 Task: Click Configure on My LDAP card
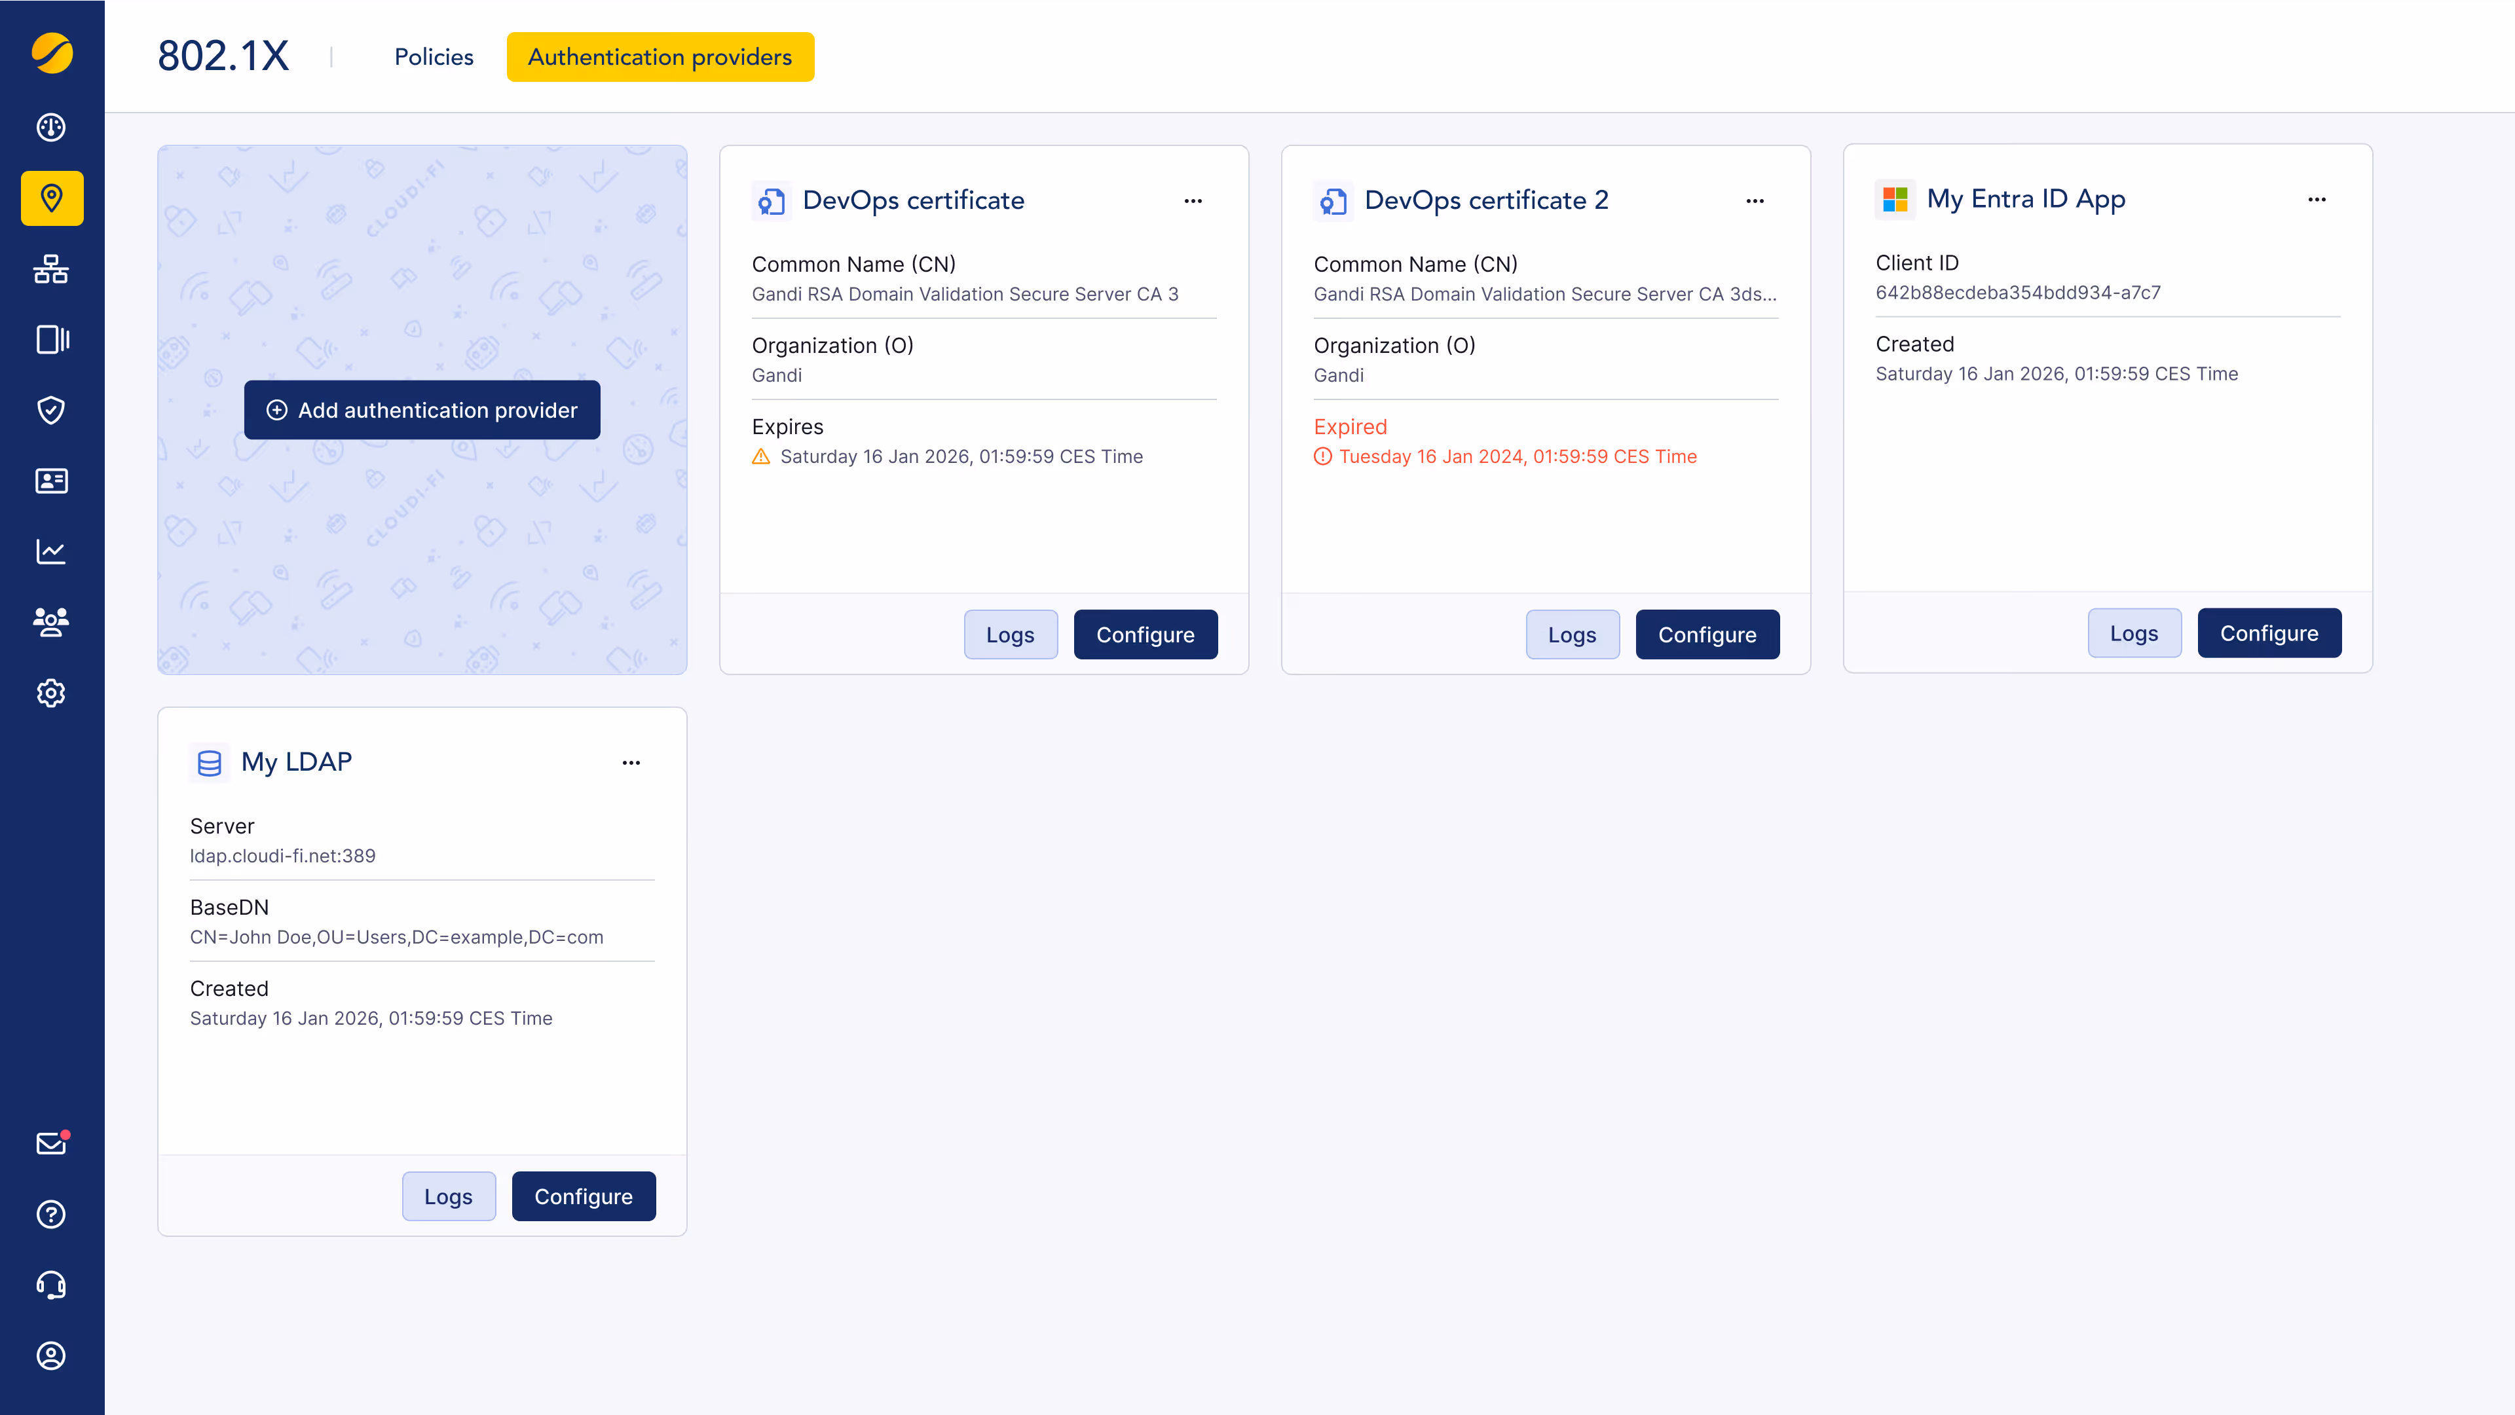tap(583, 1196)
